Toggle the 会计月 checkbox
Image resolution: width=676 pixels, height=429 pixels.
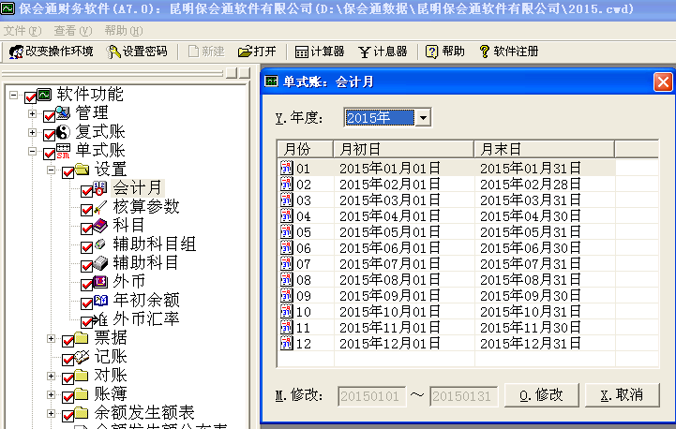pos(86,191)
